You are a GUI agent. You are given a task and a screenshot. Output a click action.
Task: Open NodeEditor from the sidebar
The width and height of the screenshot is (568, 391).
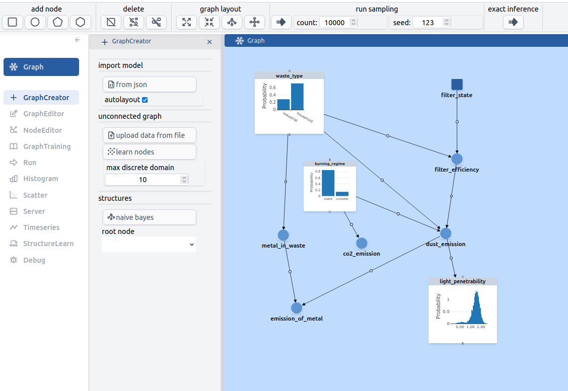pyautogui.click(x=42, y=130)
